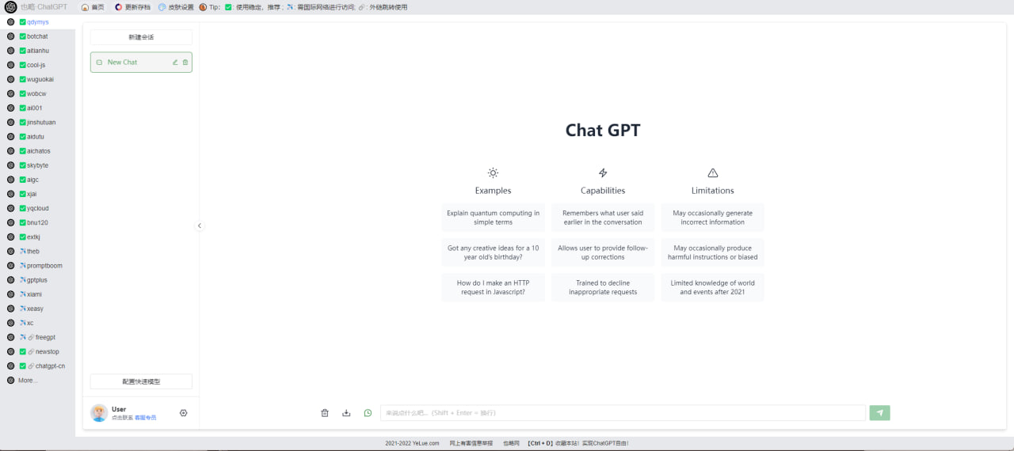
Task: Select promptboom in the site list
Action: click(37, 266)
